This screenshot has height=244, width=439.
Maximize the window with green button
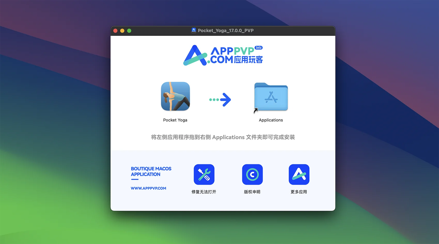[x=129, y=31]
